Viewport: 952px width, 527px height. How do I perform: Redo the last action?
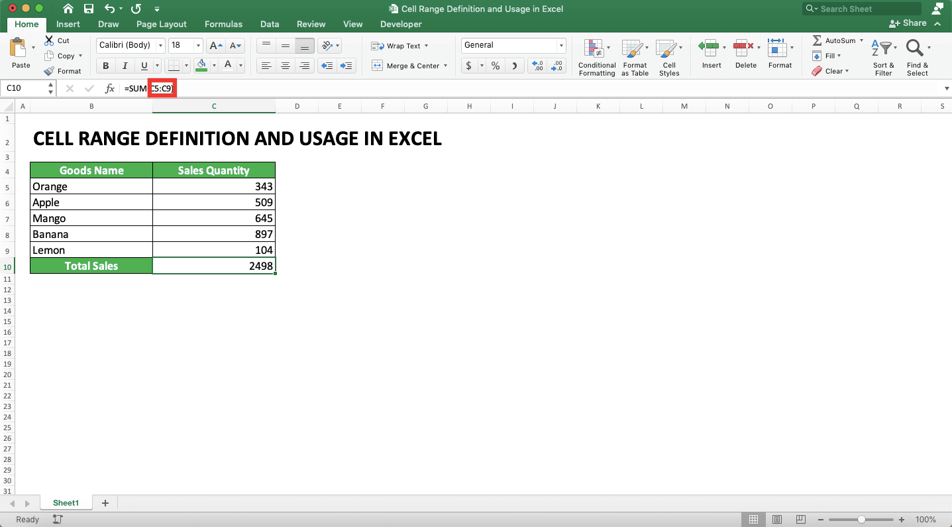tap(136, 9)
